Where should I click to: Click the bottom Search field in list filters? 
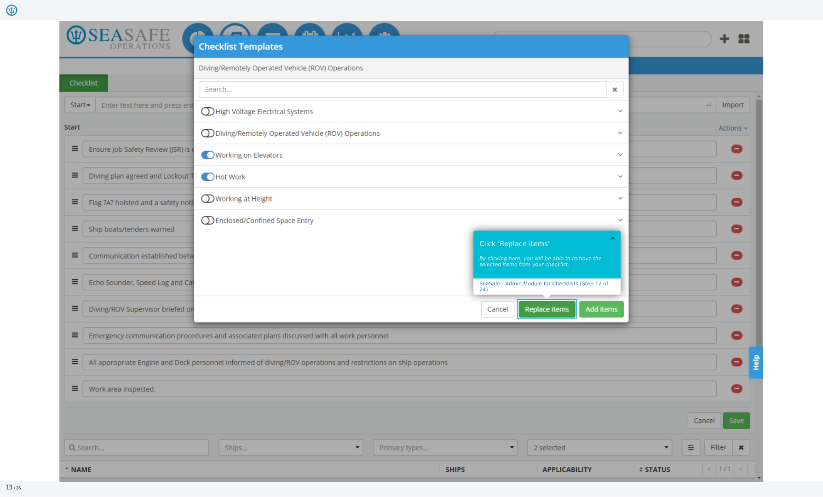tap(136, 447)
